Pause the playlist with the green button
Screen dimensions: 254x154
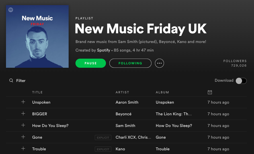(91, 63)
